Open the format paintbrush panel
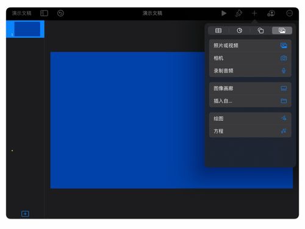 [x=239, y=13]
